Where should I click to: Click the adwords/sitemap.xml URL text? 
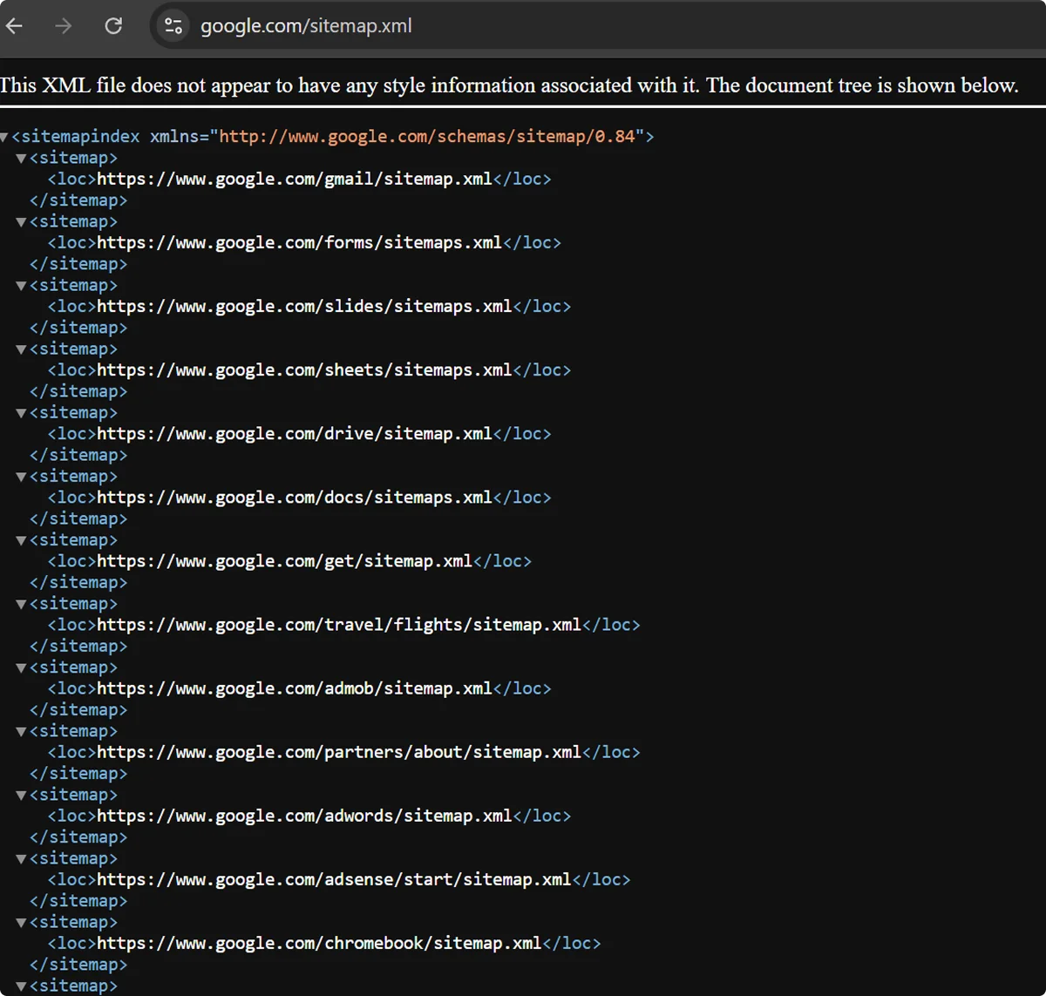(x=304, y=815)
